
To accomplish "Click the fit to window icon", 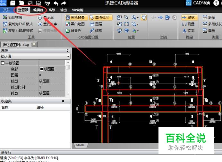I will pos(126,24).
